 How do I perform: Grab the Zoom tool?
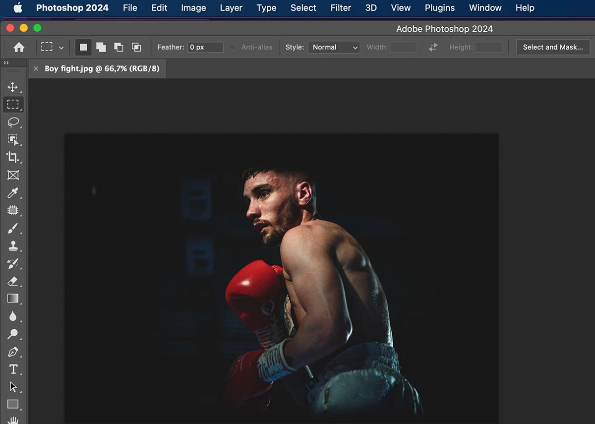(13, 334)
